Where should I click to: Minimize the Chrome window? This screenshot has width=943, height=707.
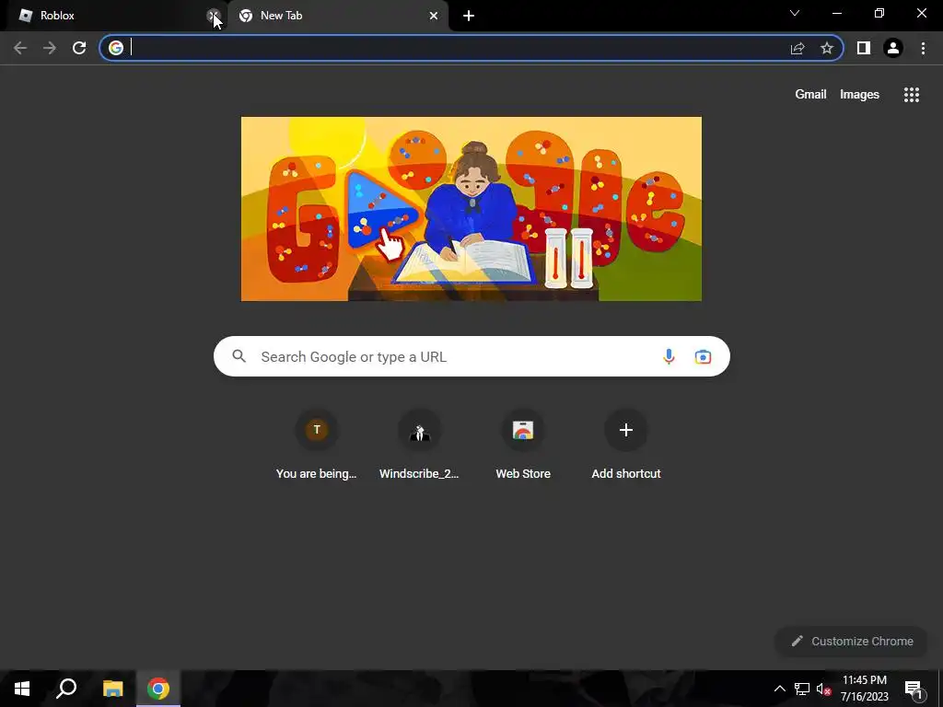click(x=836, y=13)
